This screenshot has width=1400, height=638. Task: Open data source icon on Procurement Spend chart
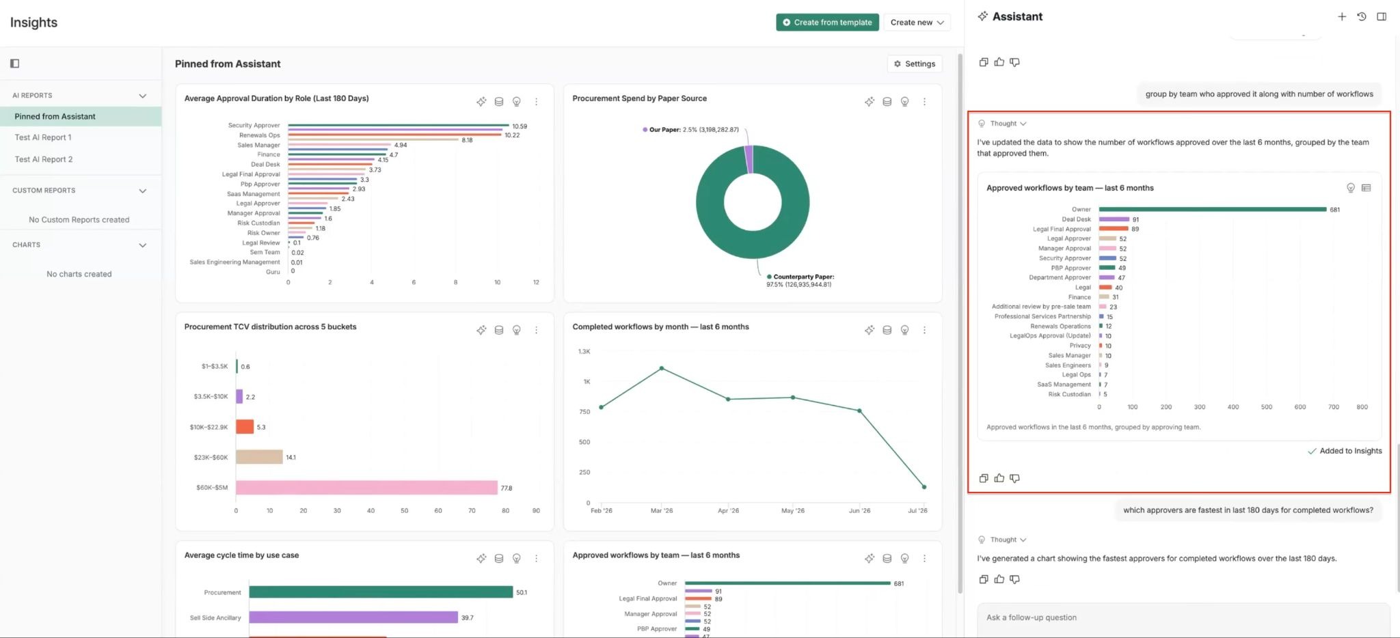[887, 102]
